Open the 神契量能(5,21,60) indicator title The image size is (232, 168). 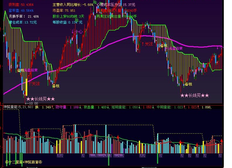coord(18,107)
